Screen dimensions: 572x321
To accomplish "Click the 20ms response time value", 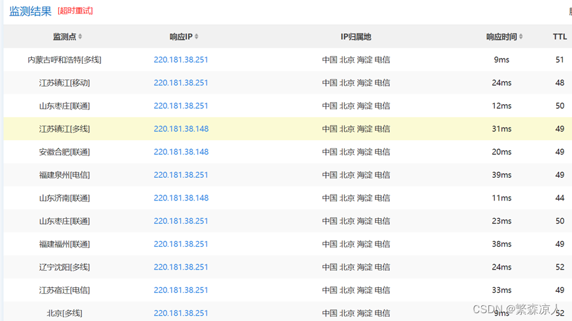I will [501, 152].
